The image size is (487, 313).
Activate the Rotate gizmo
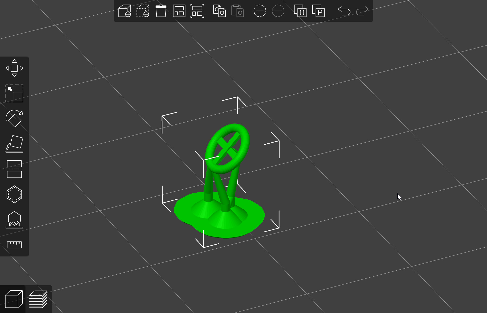[14, 119]
